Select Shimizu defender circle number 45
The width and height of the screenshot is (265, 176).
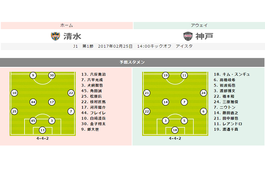[33, 121]
